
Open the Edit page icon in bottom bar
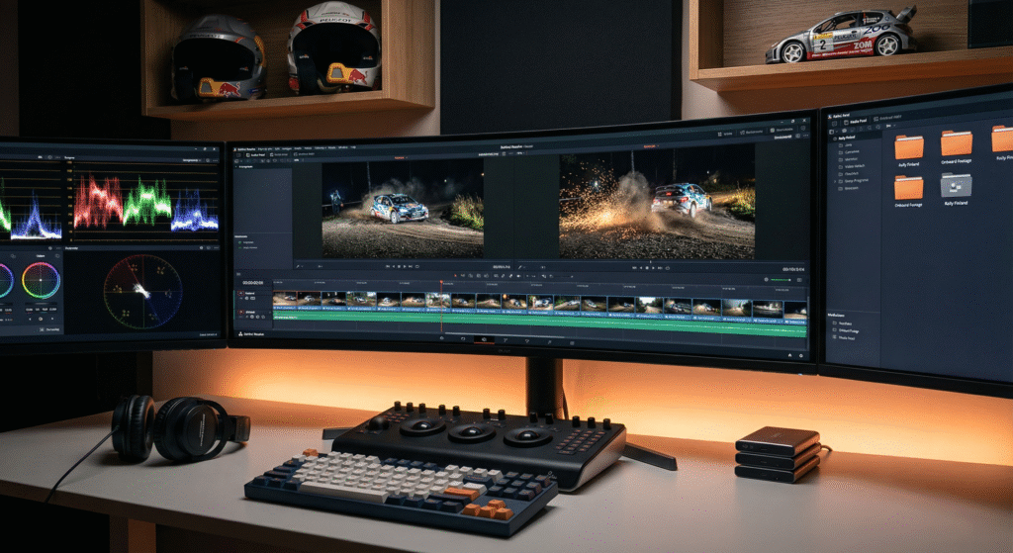[483, 340]
